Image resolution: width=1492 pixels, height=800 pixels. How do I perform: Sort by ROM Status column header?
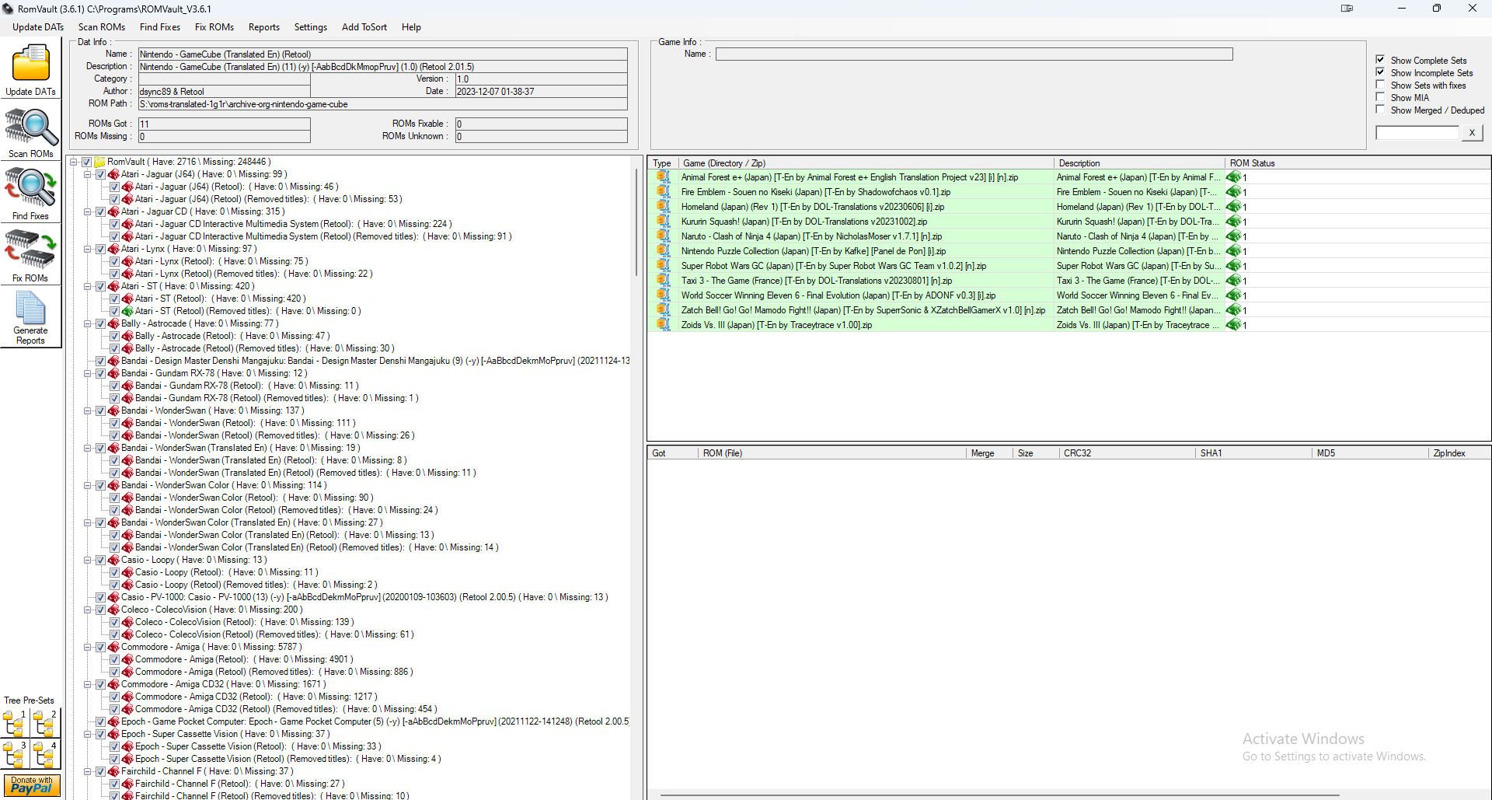[x=1358, y=163]
